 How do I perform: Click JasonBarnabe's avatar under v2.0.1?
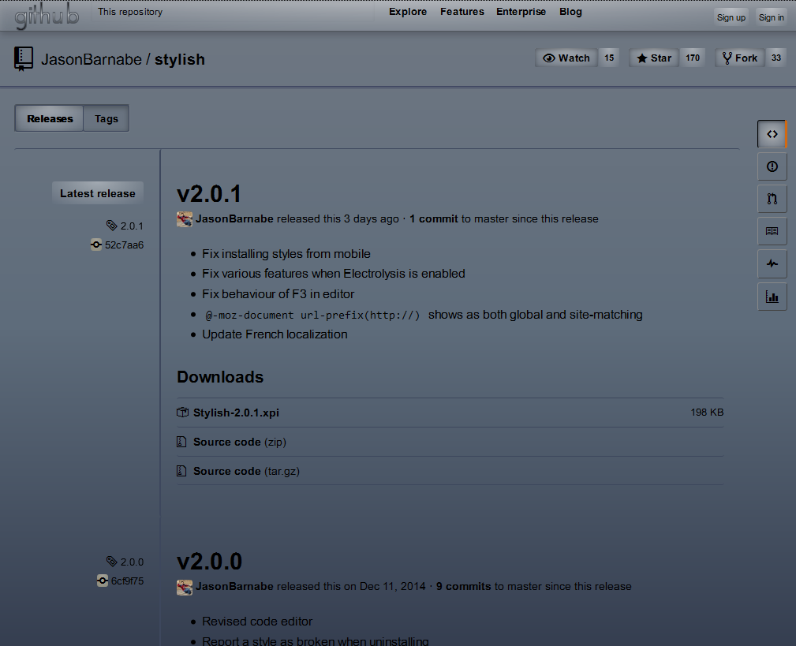pyautogui.click(x=185, y=219)
